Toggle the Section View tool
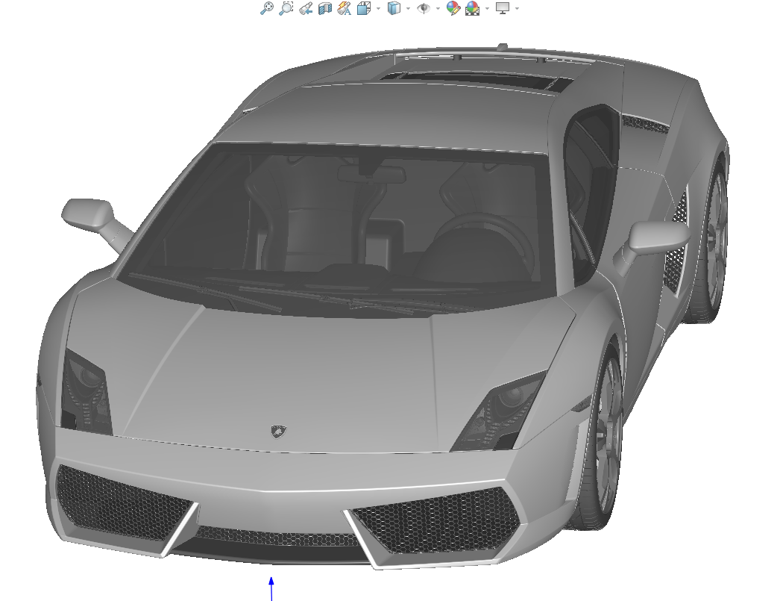 (x=325, y=8)
